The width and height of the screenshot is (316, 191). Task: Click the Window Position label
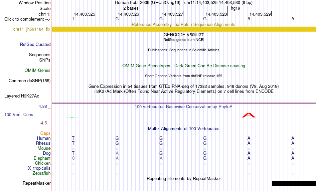pos(35,3)
